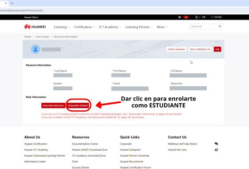Image resolution: width=249 pixels, height=169 pixels.
Task: Open the WeChat icon in Contact Us
Action: point(216,144)
